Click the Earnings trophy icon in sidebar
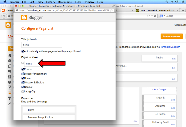This screenshot has width=186, height=127. pos(10,88)
